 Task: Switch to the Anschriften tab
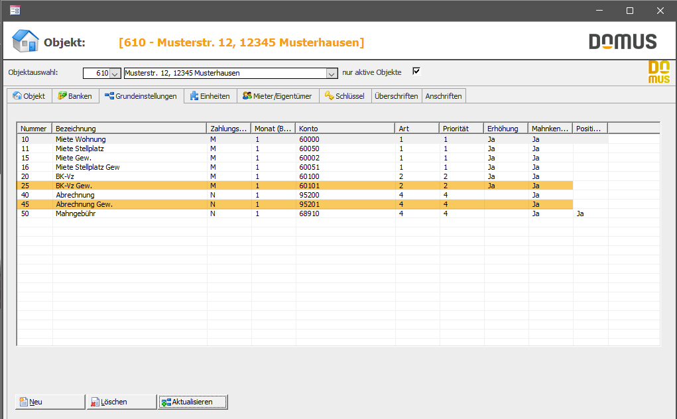coord(444,95)
